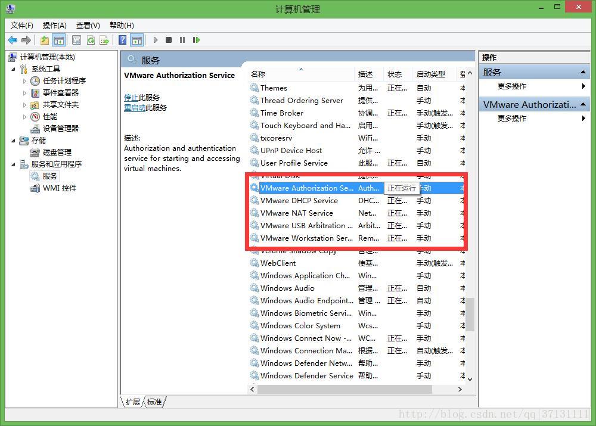Click the 停止 service link
596x426 pixels.
tap(131, 98)
